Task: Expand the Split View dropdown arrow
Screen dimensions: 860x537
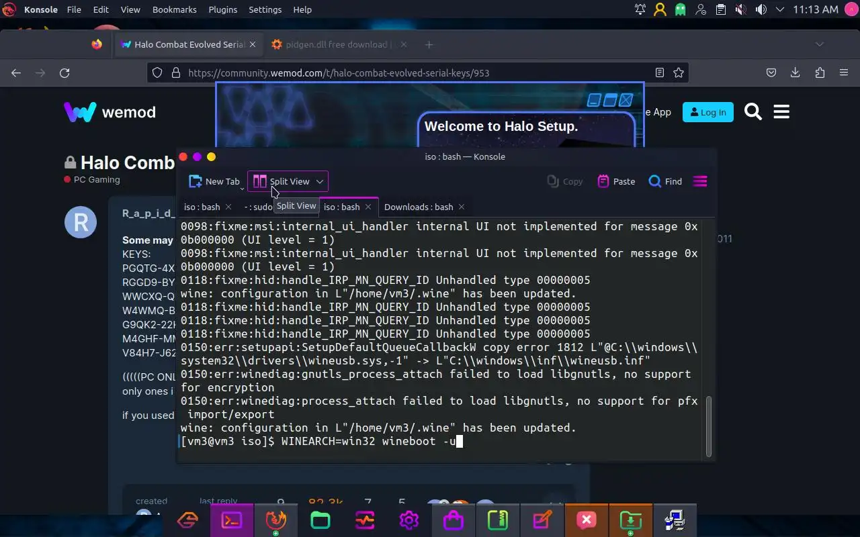Action: click(x=320, y=181)
